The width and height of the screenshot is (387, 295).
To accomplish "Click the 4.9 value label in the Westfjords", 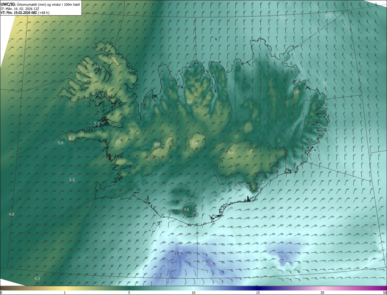I will [x=99, y=67].
